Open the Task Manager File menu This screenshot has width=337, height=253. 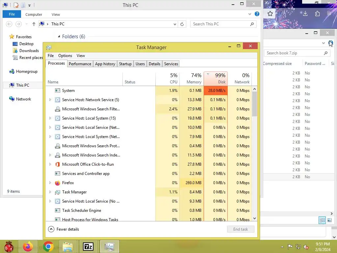[51, 56]
